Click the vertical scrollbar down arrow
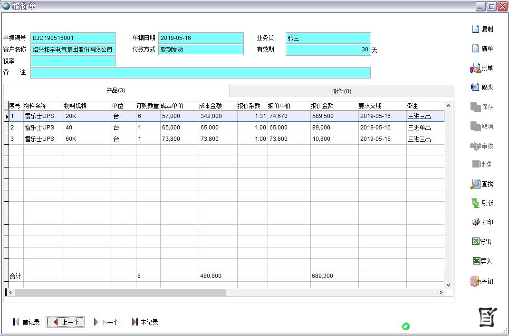The image size is (509, 336). tap(448, 285)
